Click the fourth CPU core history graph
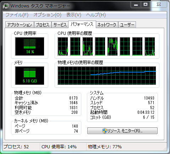This screenshot has height=154, width=170. pos(100,46)
